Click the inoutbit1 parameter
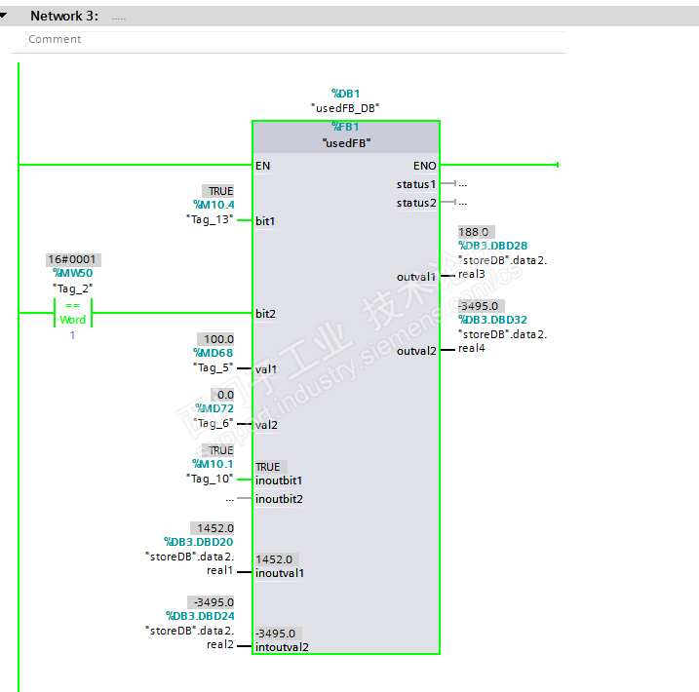Viewport: 699px width, 692px height. (279, 481)
